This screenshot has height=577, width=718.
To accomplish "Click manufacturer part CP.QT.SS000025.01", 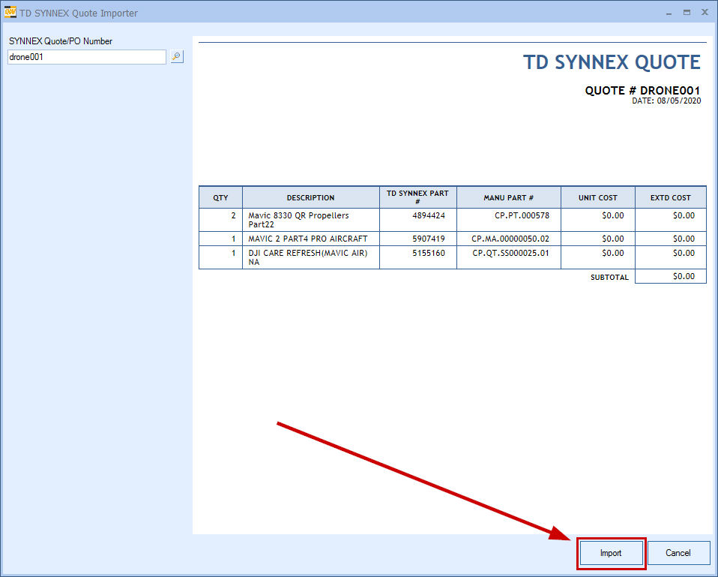I will coord(511,253).
